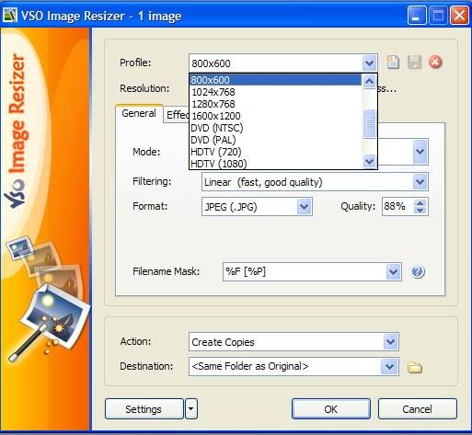Click the Cancel button

418,409
